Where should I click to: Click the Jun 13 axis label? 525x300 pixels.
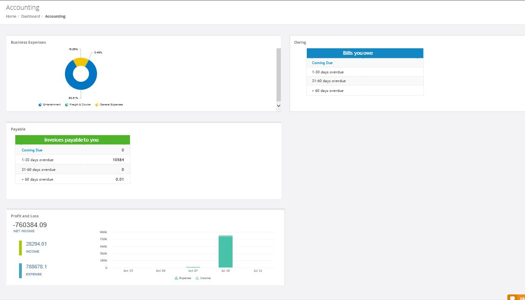128,271
